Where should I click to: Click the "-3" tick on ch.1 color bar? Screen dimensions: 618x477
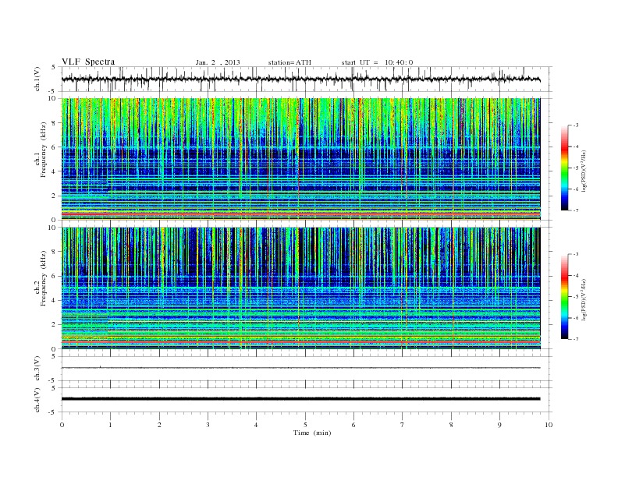(x=575, y=125)
